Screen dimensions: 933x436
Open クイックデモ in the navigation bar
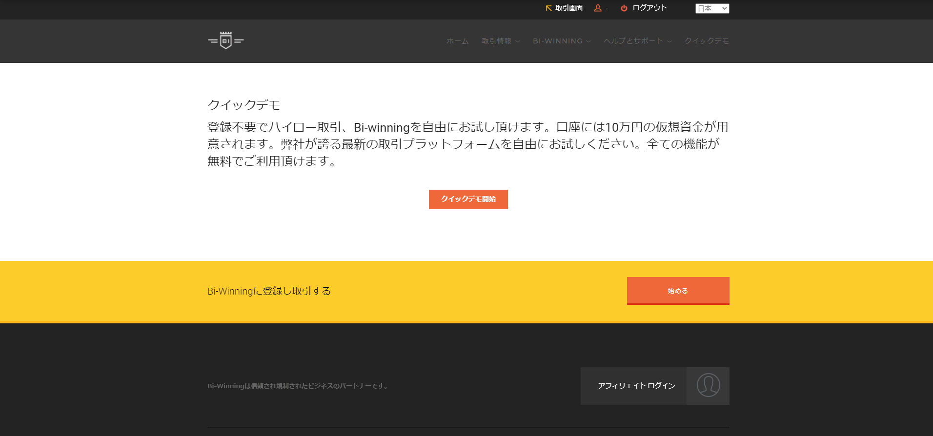coord(707,41)
